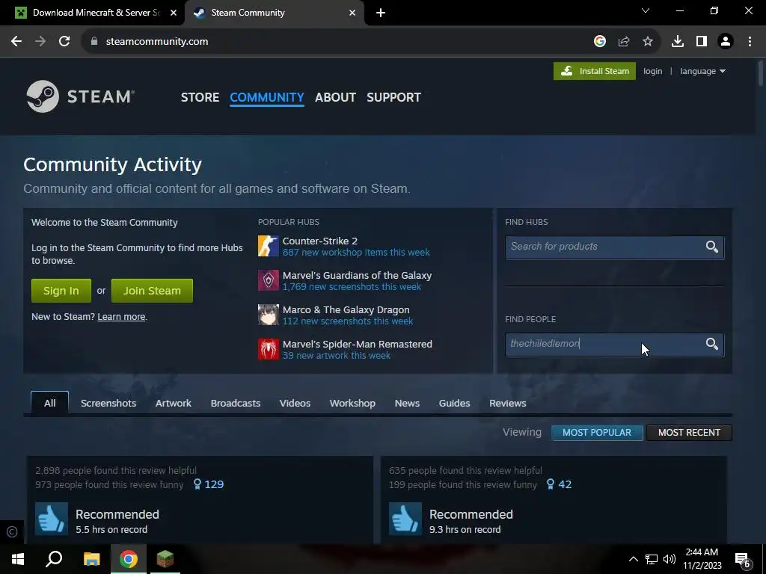Click the Learn more link
This screenshot has height=574, width=766.
[x=121, y=317]
